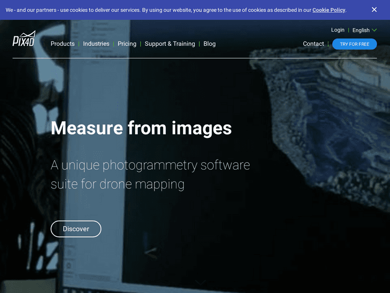Click the 'Measure from images' headline

point(141,128)
